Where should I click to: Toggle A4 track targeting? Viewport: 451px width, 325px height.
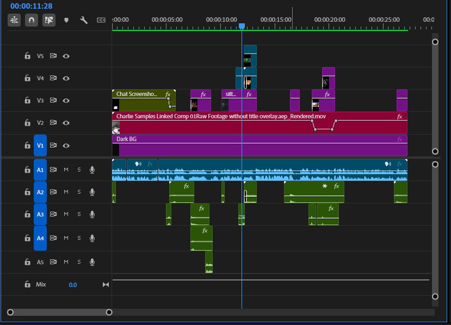(40, 238)
